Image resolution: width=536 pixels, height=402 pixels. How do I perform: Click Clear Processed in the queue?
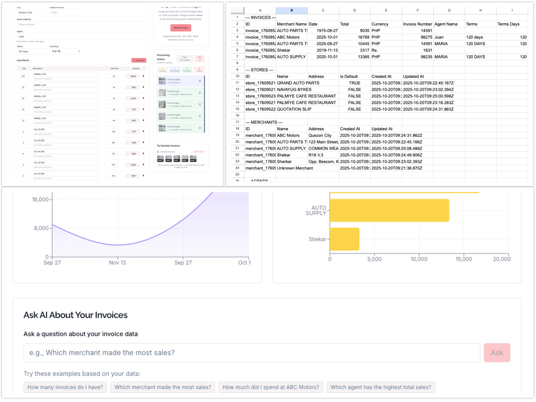pyautogui.click(x=185, y=58)
